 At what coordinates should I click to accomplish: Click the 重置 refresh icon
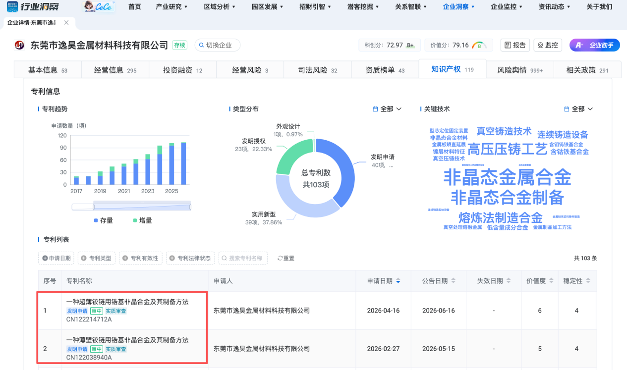point(280,259)
